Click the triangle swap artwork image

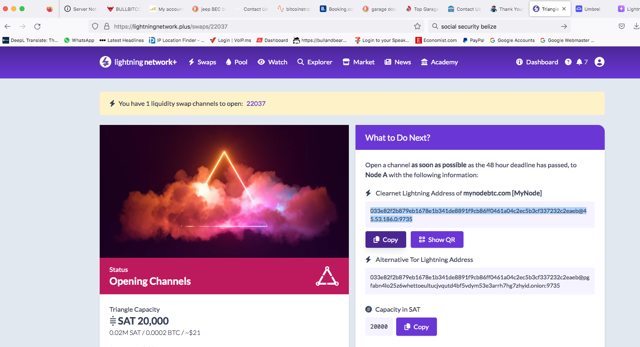pos(224,191)
